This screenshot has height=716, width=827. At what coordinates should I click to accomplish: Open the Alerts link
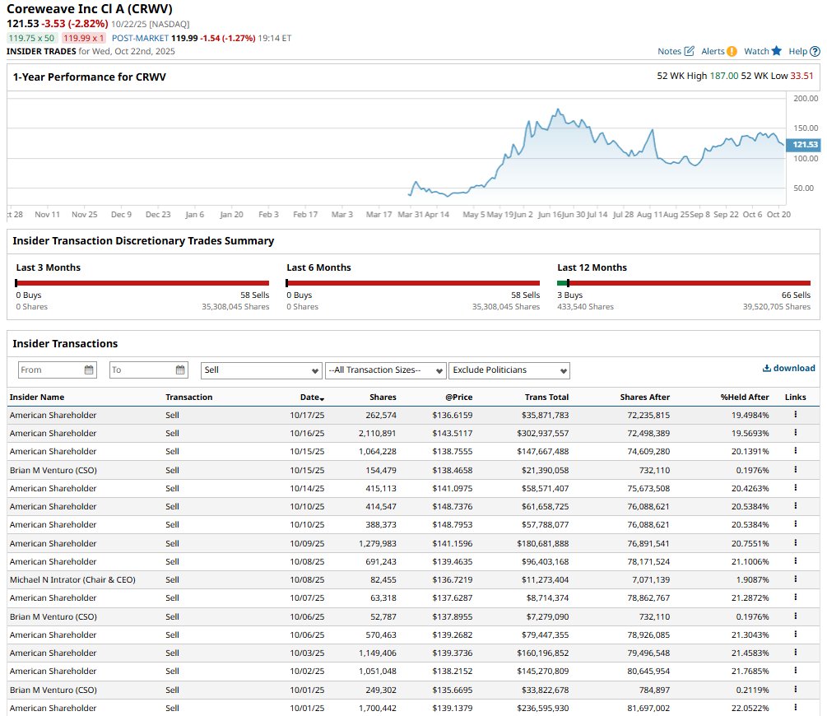[713, 51]
